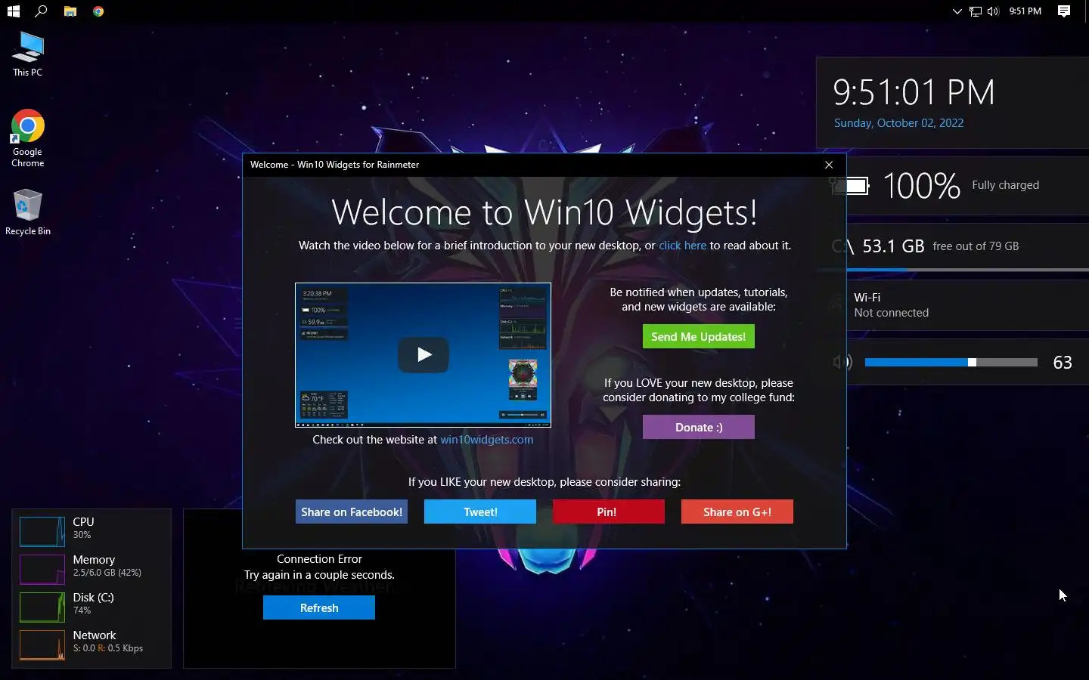Click the volume level value 63
The image size is (1089, 680).
click(1063, 363)
